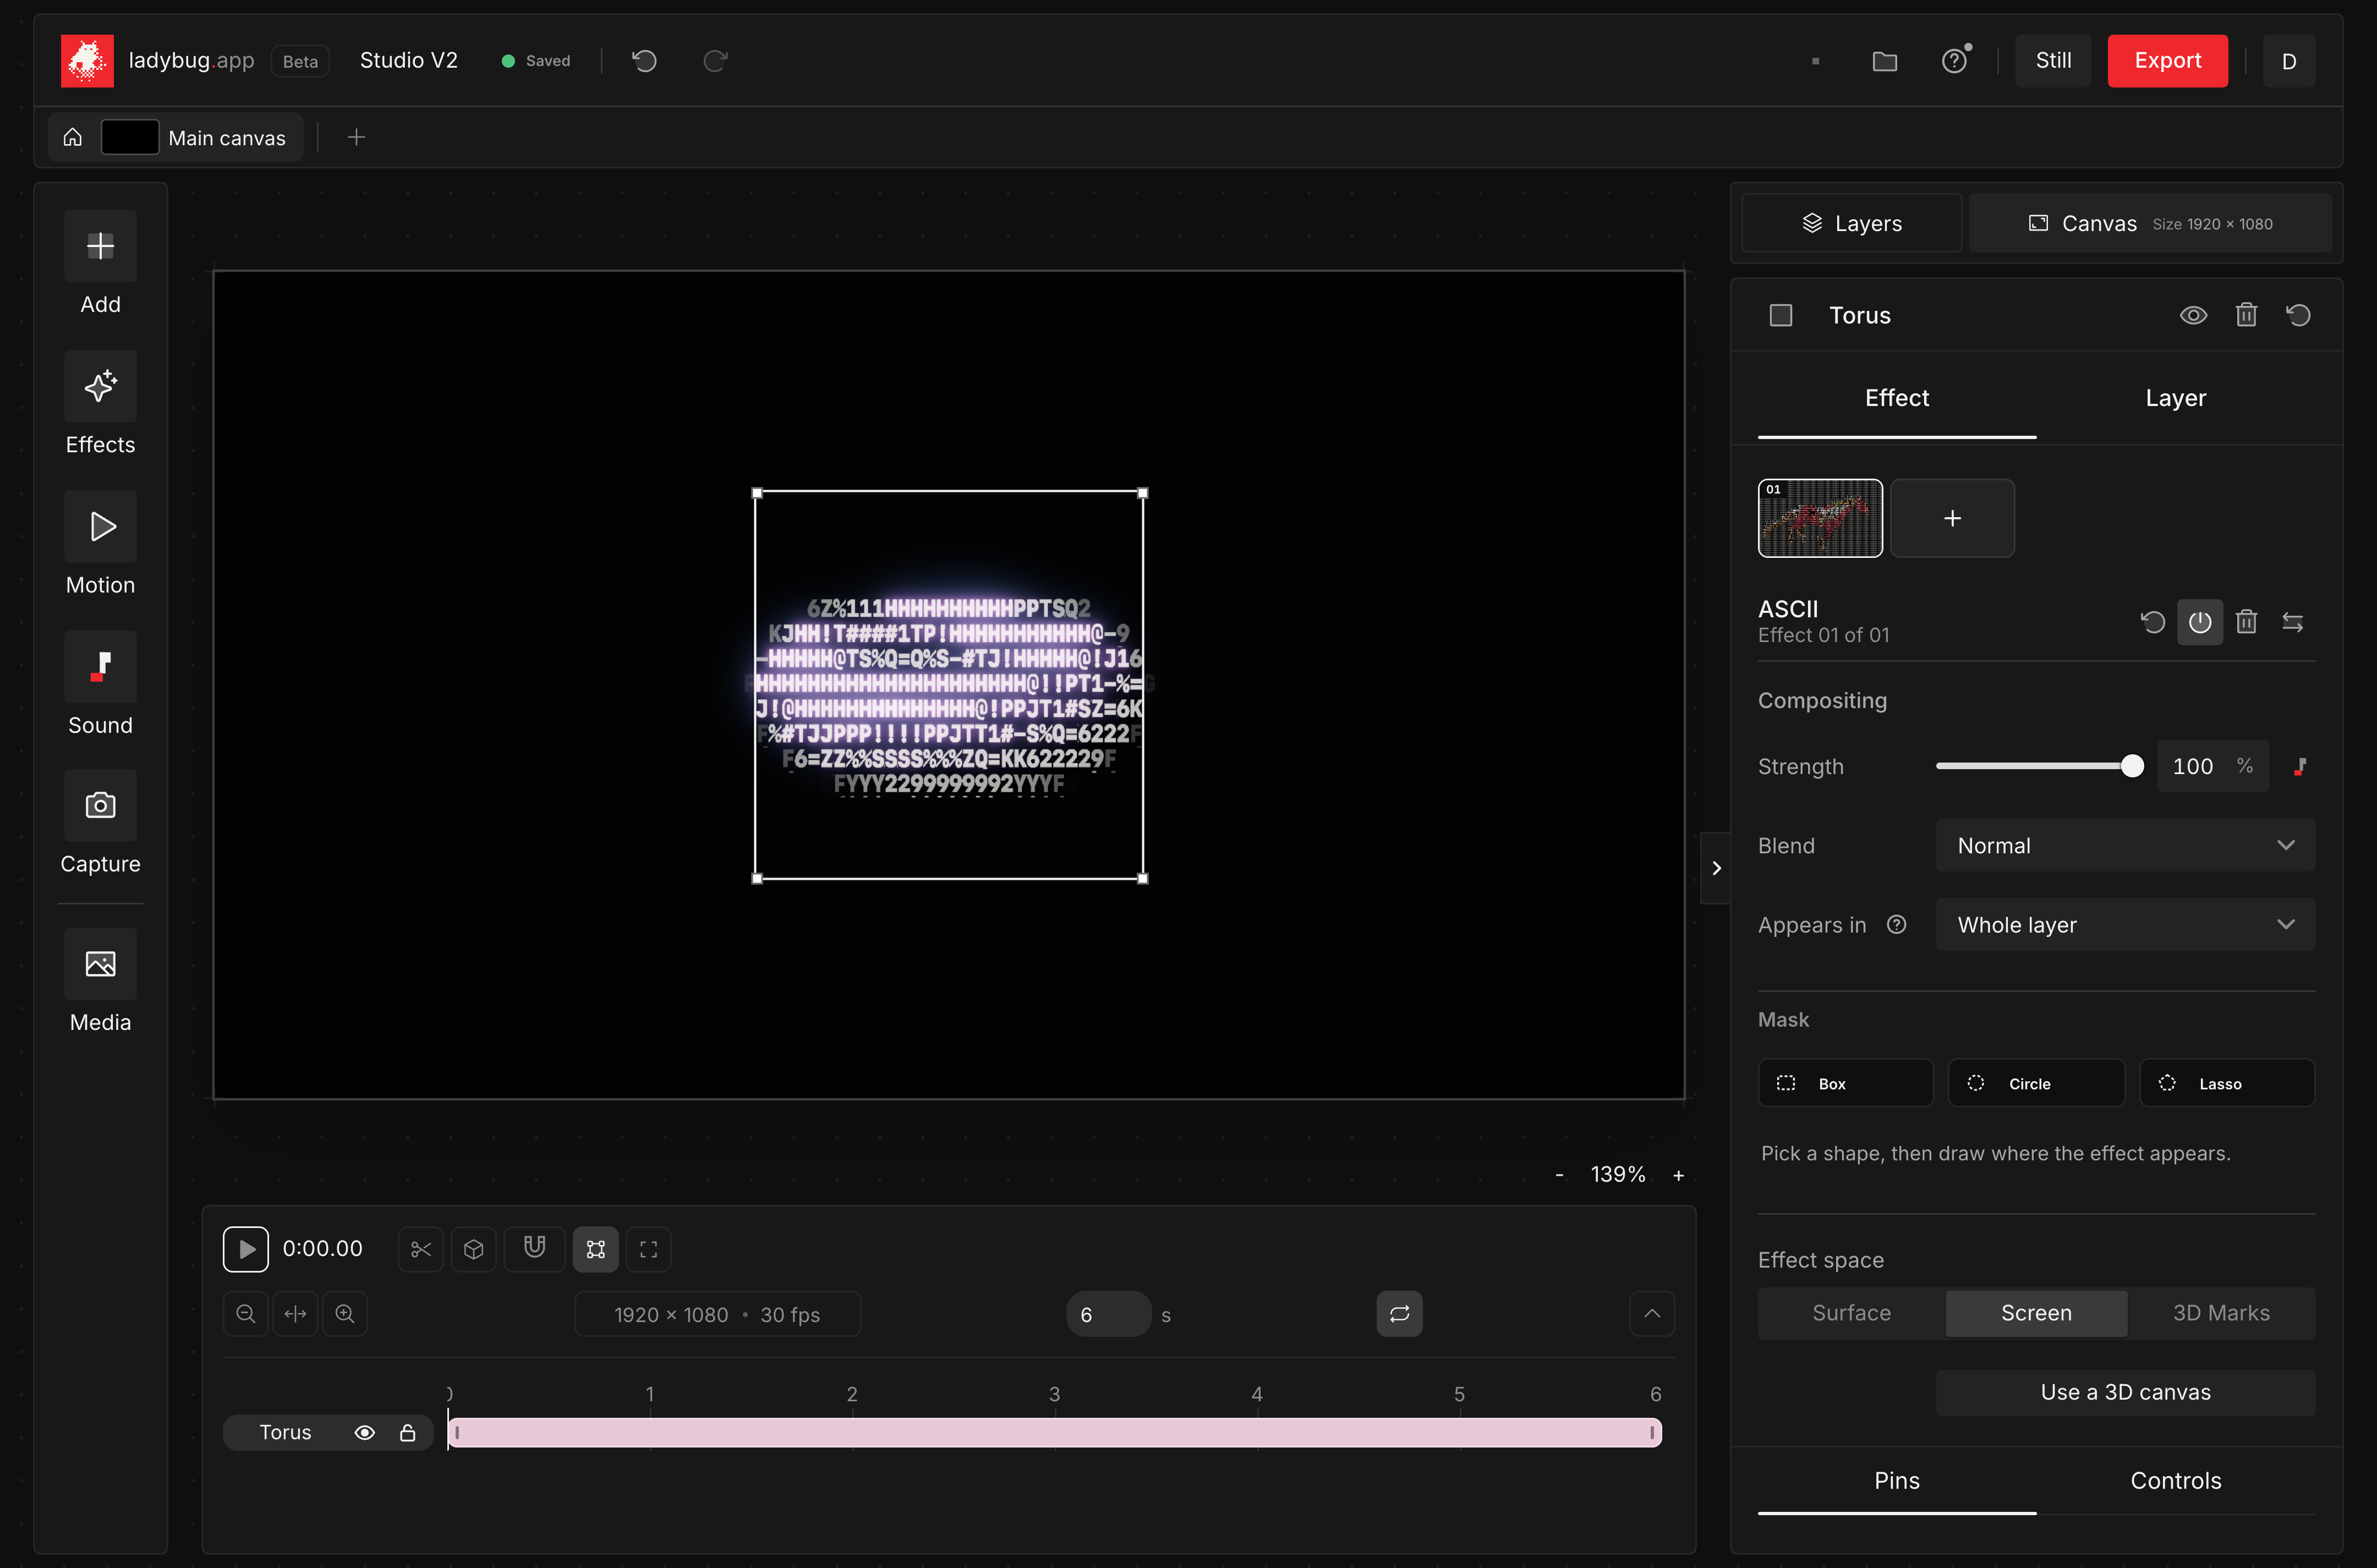Choose the Lasso mask shape
The width and height of the screenshot is (2377, 1568).
(x=2227, y=1083)
